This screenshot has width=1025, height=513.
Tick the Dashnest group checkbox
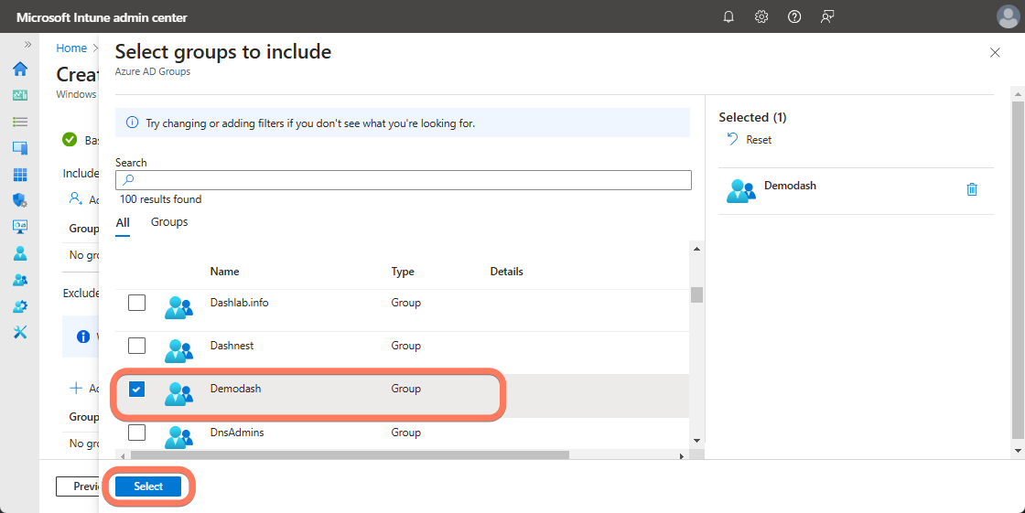point(136,346)
